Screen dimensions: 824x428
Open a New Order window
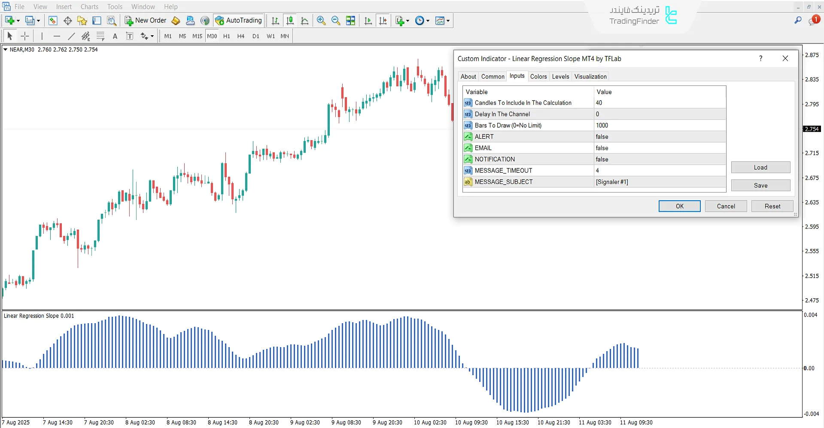point(146,20)
